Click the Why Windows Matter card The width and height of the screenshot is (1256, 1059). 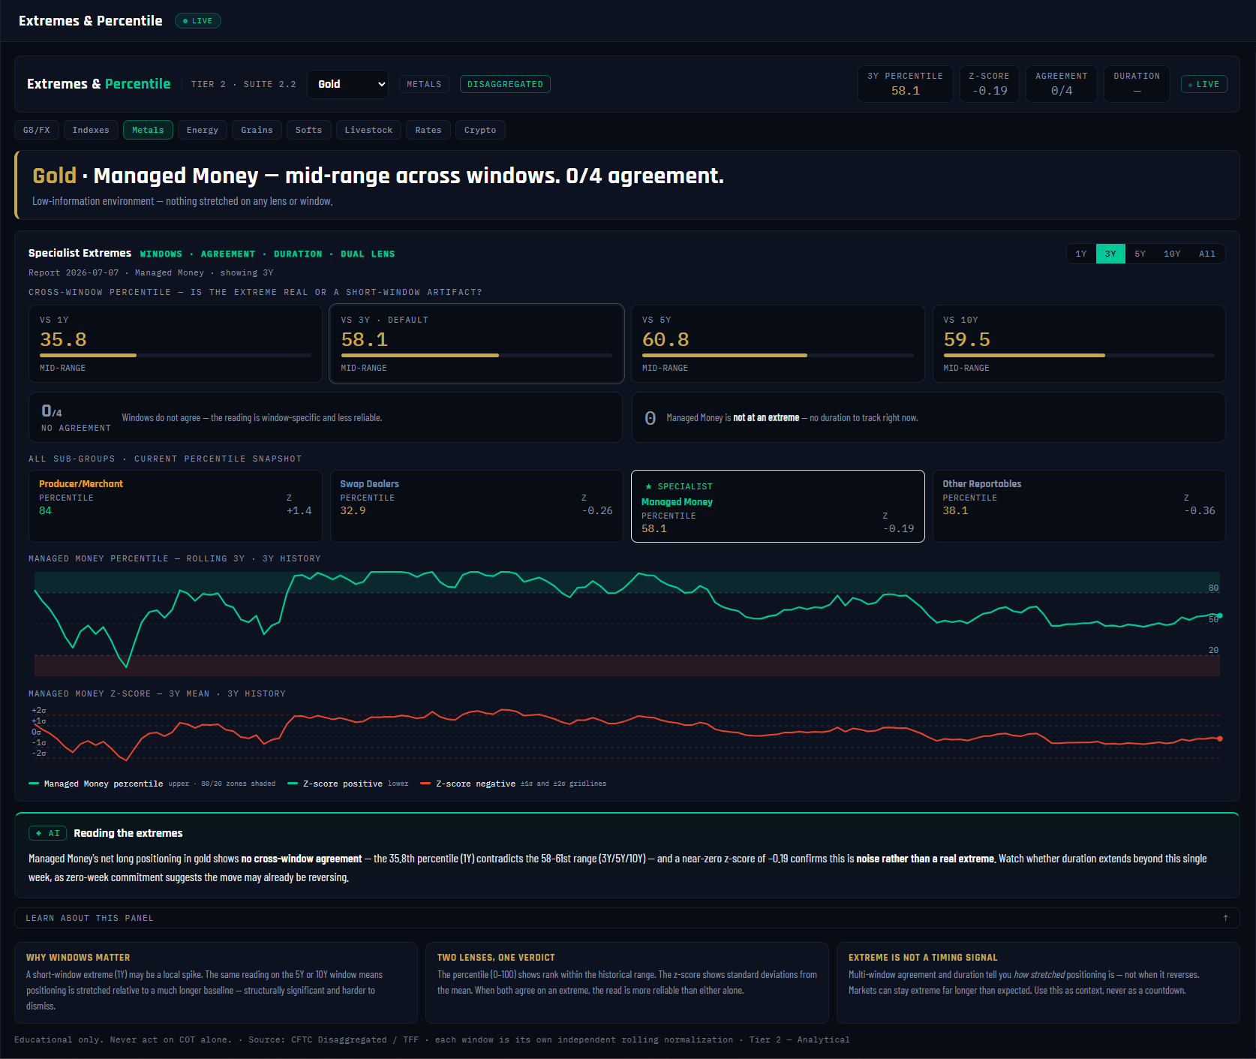[x=215, y=982]
